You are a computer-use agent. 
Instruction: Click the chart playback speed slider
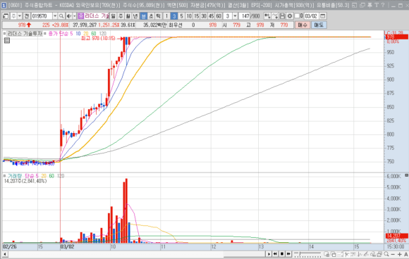(307, 254)
